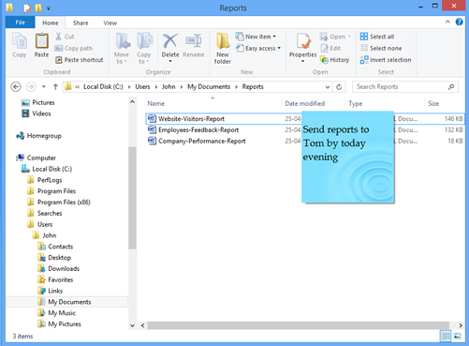Open My Music folder in tree

point(57,313)
